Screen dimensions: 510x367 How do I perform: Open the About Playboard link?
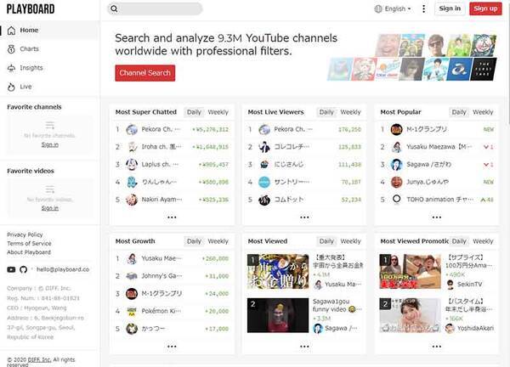pos(29,252)
